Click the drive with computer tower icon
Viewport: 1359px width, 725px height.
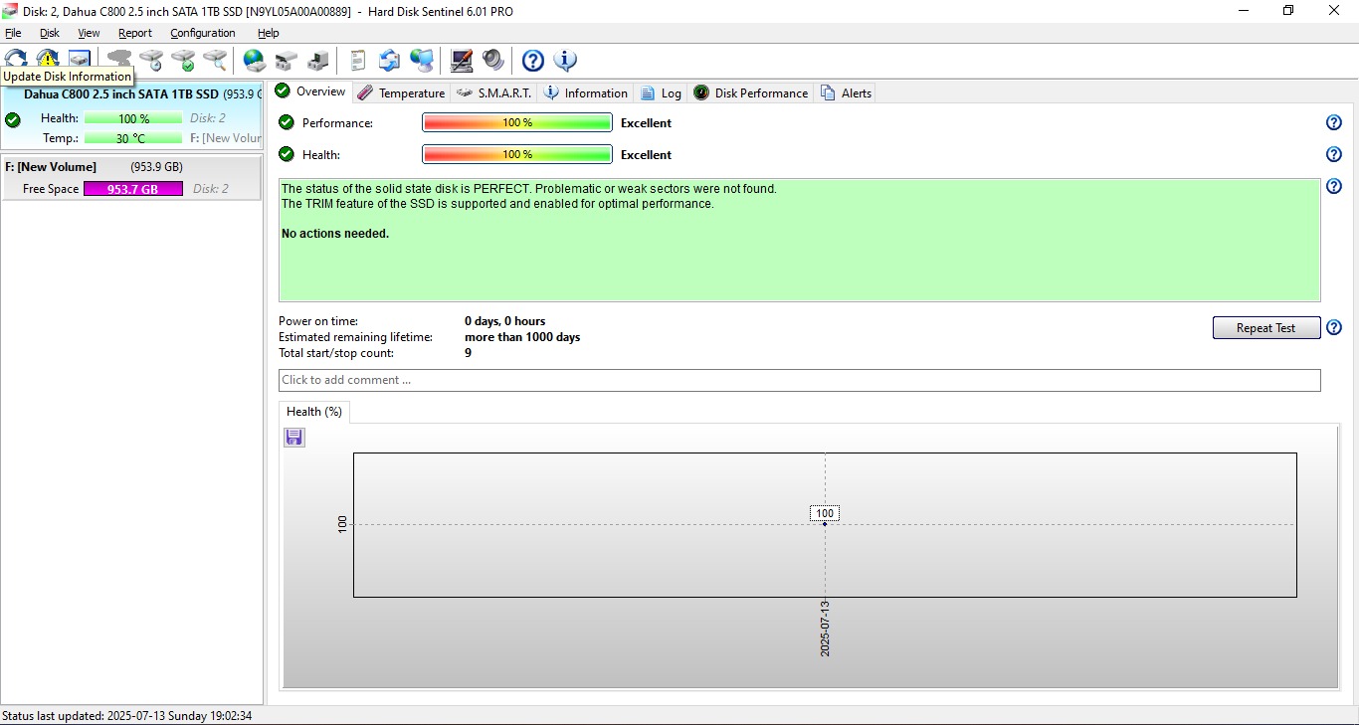click(318, 61)
